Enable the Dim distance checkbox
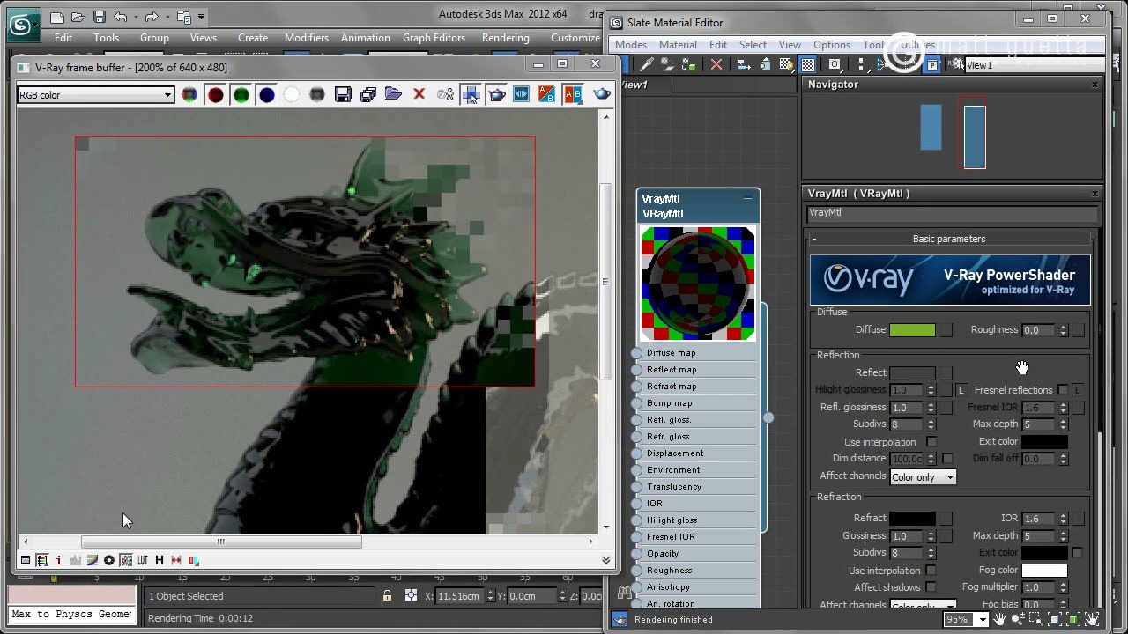Viewport: 1128px width, 634px height. (x=947, y=459)
